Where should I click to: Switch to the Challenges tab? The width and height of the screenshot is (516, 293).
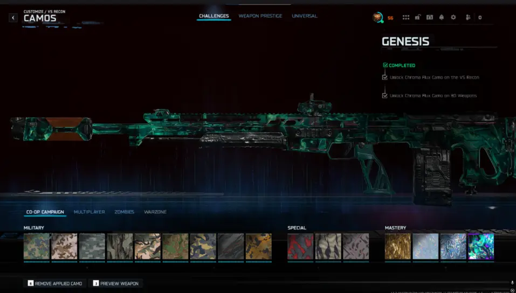tap(214, 16)
